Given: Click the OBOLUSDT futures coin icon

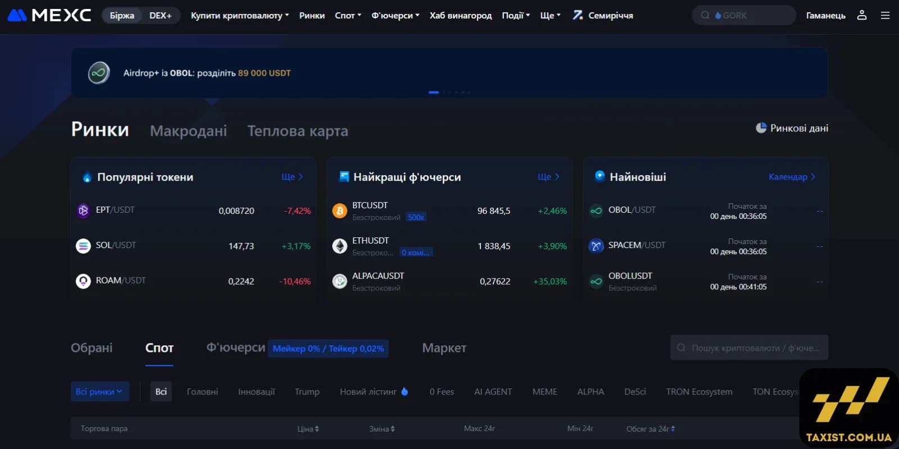Looking at the screenshot, I should coord(596,281).
